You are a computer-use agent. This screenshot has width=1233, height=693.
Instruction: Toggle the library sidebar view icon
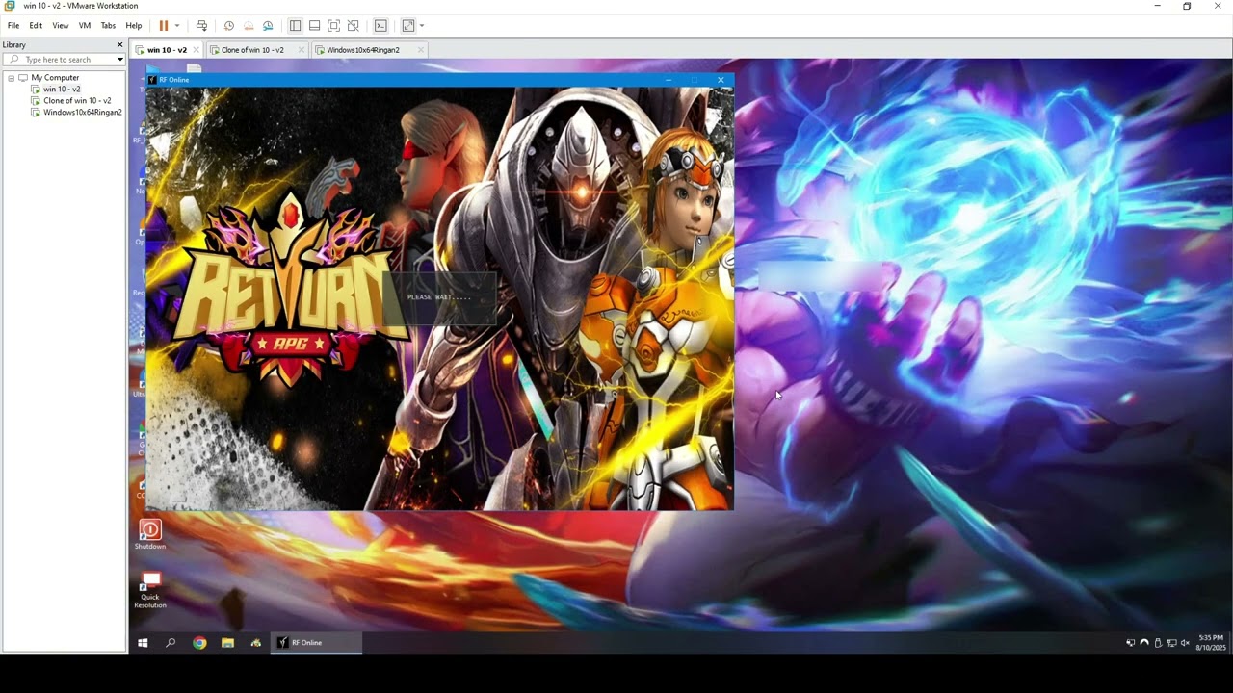point(295,26)
